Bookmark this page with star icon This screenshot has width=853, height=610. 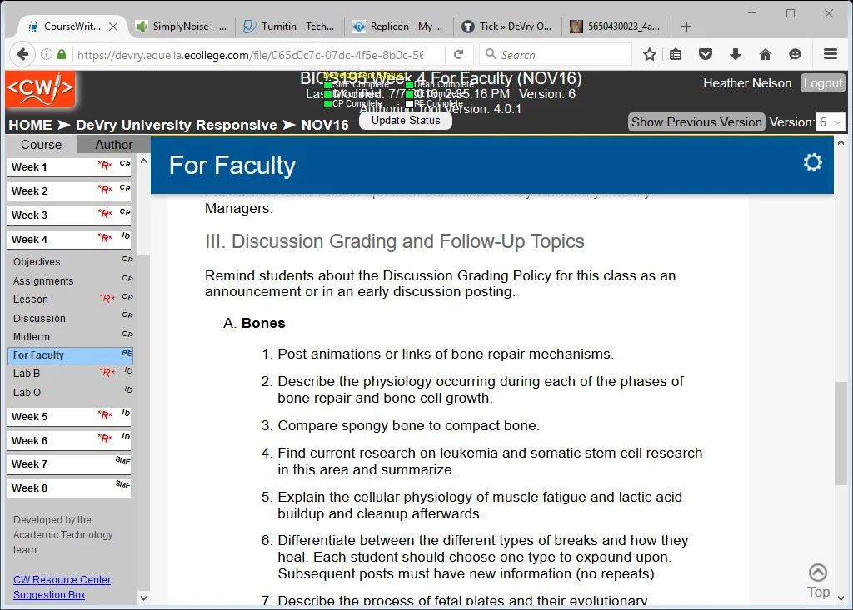coord(649,54)
